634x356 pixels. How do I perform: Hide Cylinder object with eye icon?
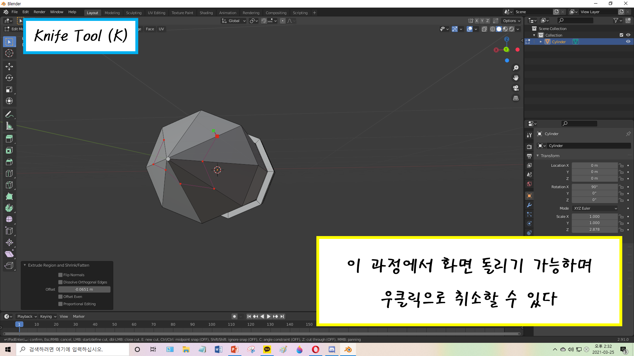pyautogui.click(x=628, y=42)
